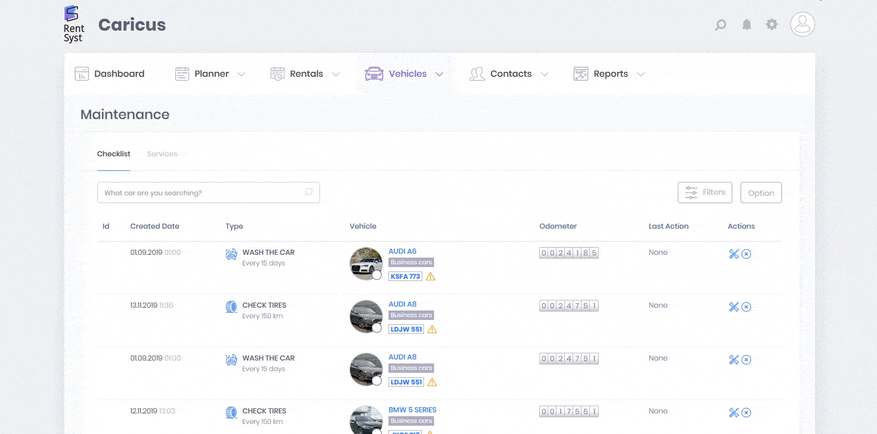Click the car search input field
Viewport: 877px width, 434px height.
coord(200,193)
